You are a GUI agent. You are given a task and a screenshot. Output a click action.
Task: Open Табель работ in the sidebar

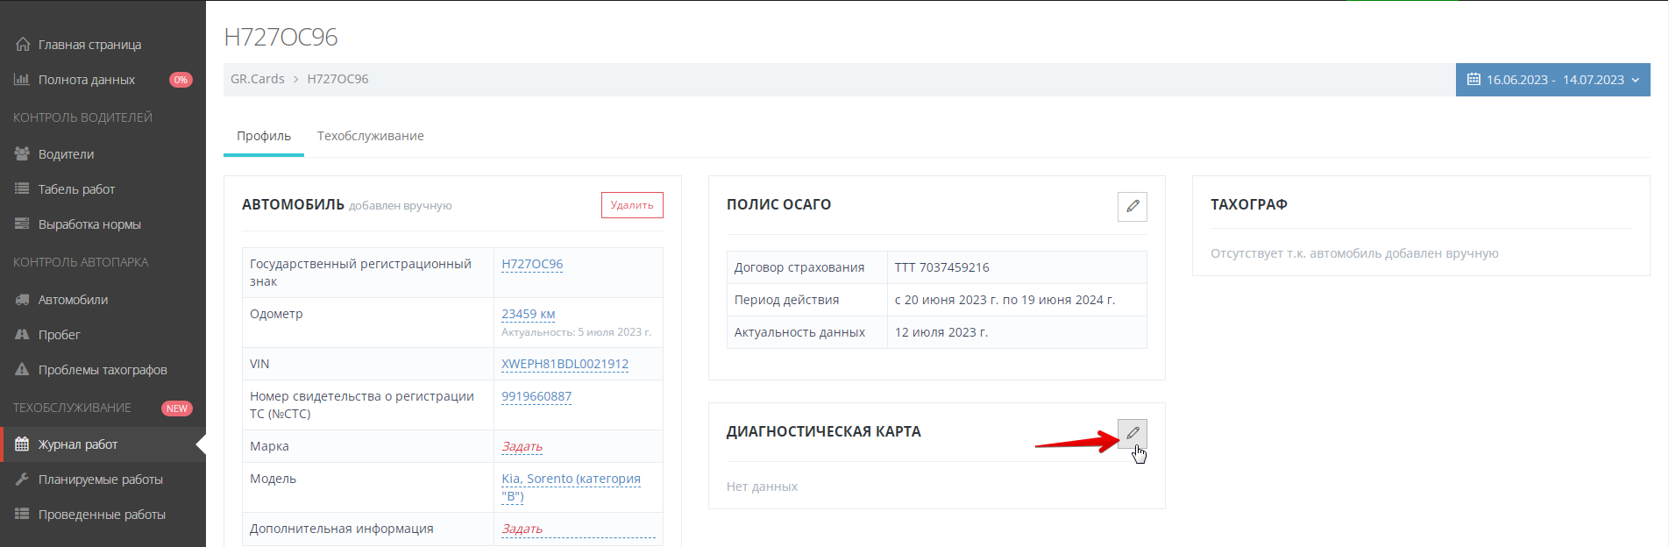tap(76, 189)
